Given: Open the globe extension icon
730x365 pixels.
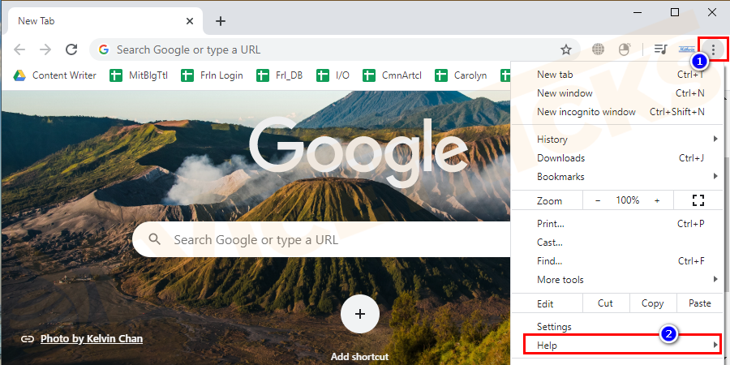Looking at the screenshot, I should [598, 49].
